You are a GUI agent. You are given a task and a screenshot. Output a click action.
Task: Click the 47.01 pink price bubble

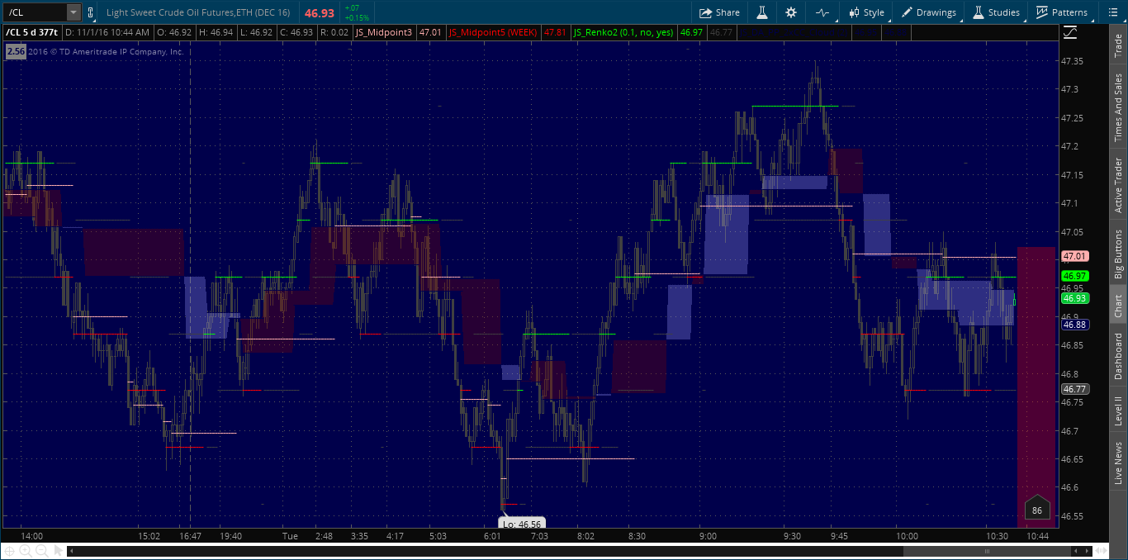pyautogui.click(x=1075, y=257)
